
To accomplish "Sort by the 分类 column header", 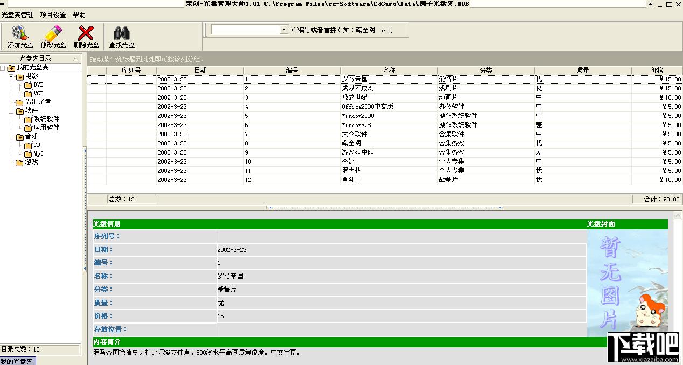I will click(486, 70).
